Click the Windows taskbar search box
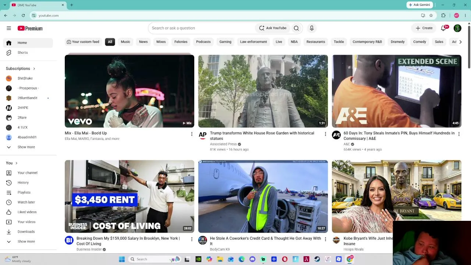 point(155,259)
